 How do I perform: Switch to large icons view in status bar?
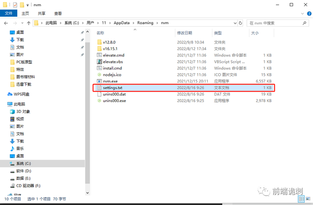tap(308, 199)
